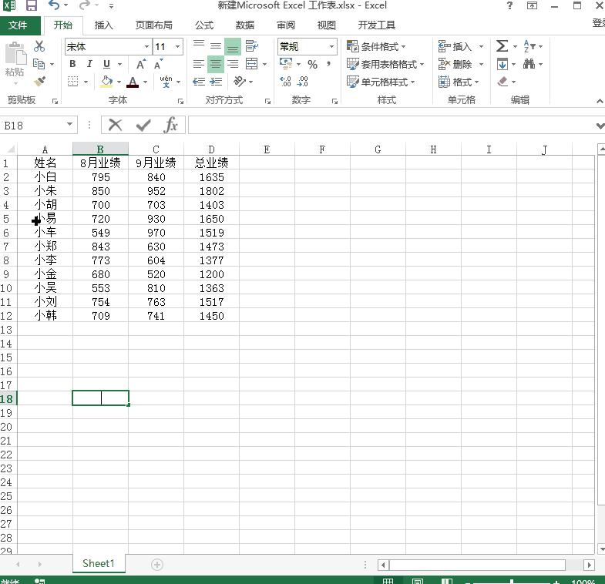605x584 pixels.
Task: Open the Help question mark
Action: click(x=509, y=5)
